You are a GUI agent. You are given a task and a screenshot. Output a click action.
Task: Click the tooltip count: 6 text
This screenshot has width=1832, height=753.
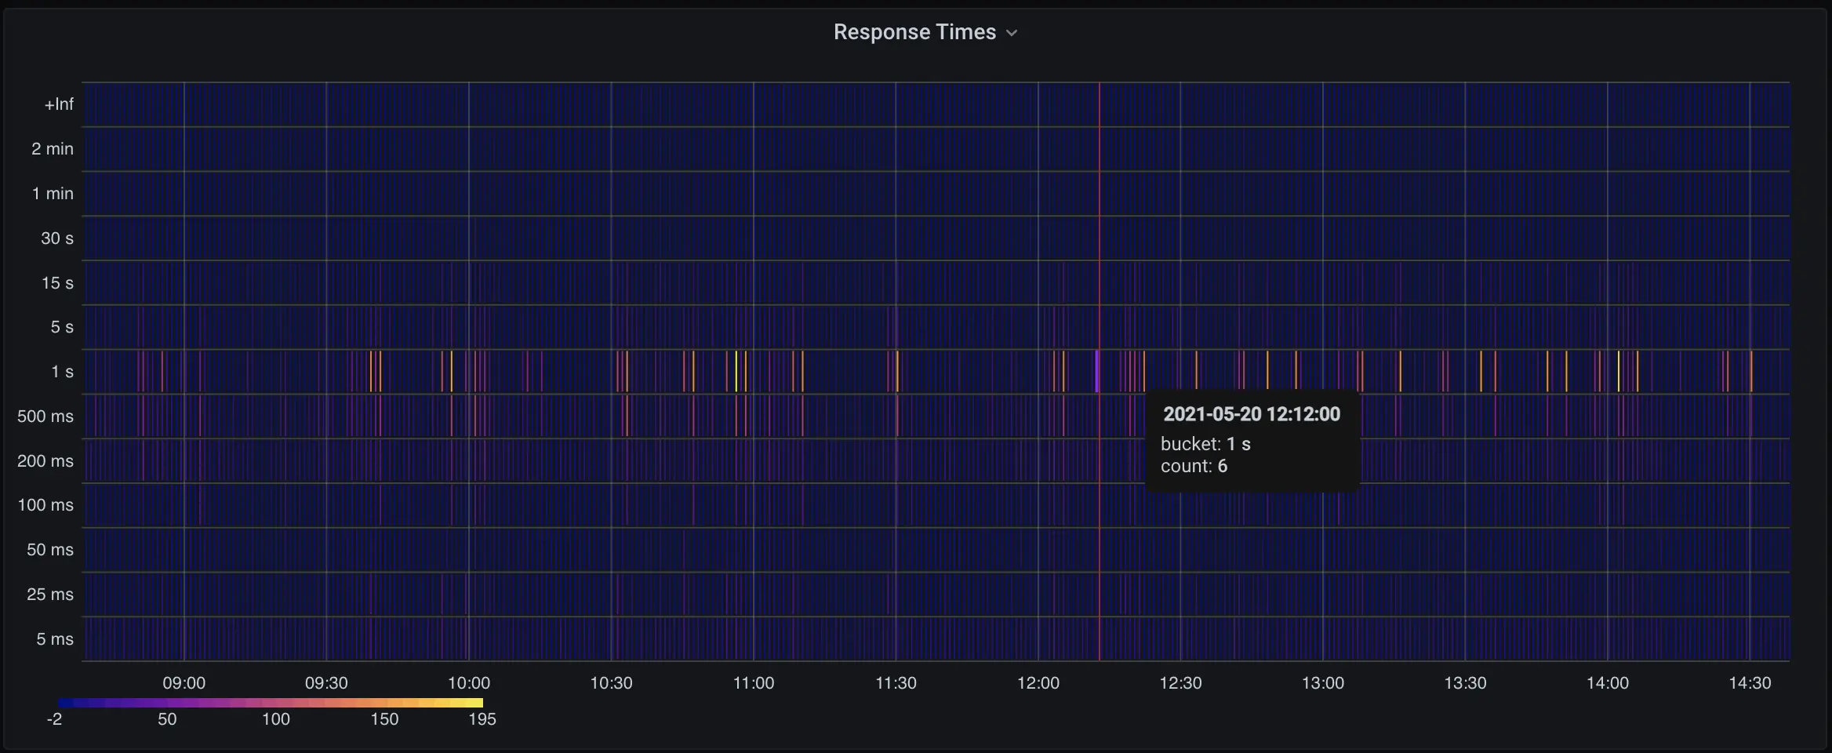1194,467
